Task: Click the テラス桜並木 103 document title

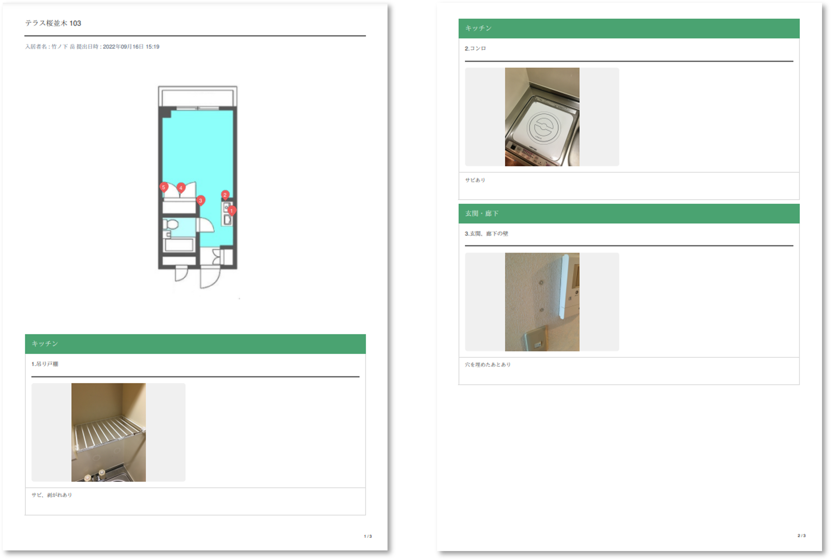Action: (53, 23)
